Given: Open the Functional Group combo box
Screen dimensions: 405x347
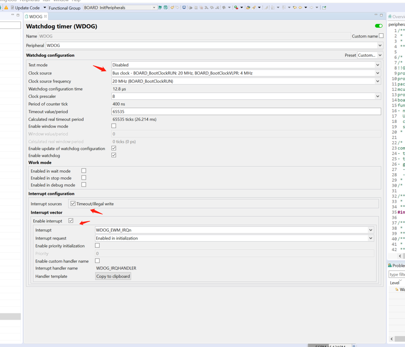Looking at the screenshot, I should (x=120, y=7).
